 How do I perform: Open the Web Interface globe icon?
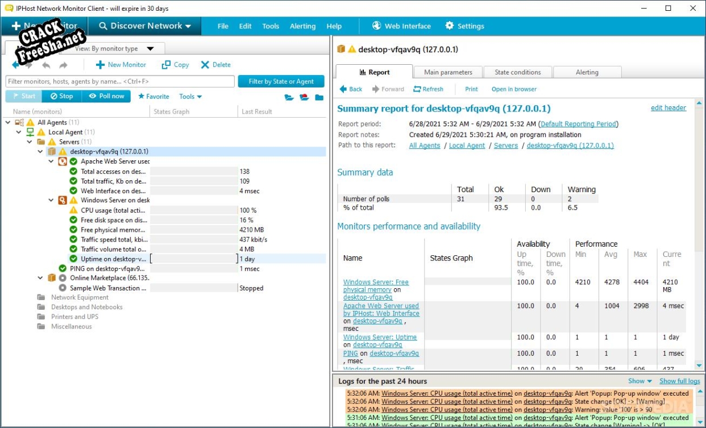(376, 26)
